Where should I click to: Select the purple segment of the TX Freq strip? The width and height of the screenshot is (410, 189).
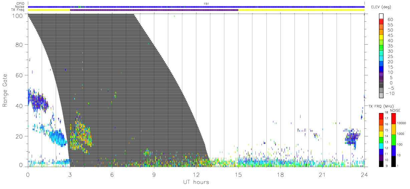[154, 10]
